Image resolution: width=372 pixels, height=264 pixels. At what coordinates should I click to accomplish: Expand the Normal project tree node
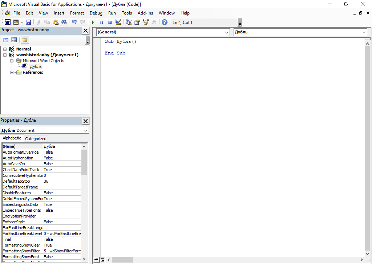click(5, 49)
